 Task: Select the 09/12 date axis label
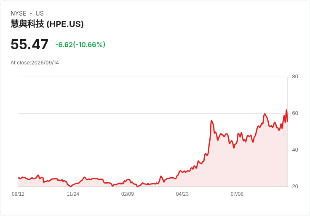tap(18, 194)
